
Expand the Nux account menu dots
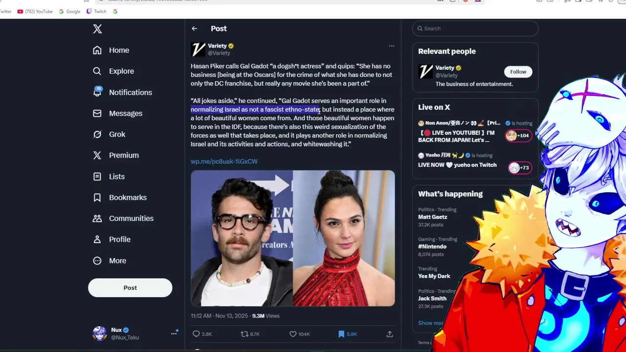[x=174, y=333]
